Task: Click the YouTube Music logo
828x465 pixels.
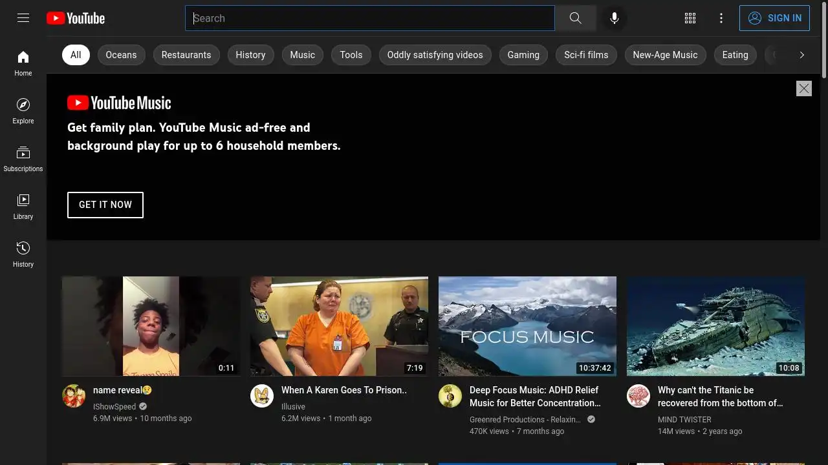Action: pyautogui.click(x=119, y=103)
